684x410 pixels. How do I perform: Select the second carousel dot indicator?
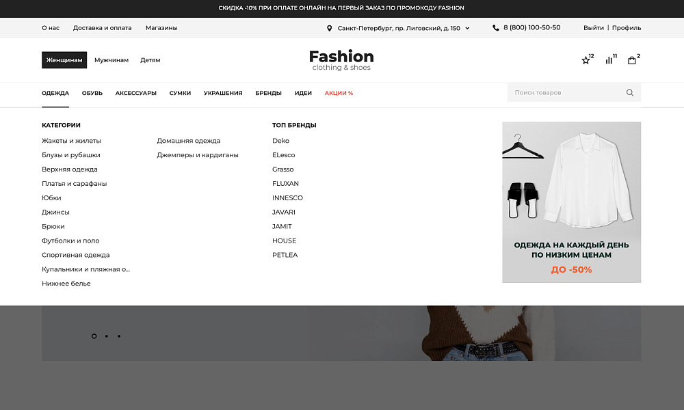pyautogui.click(x=106, y=336)
